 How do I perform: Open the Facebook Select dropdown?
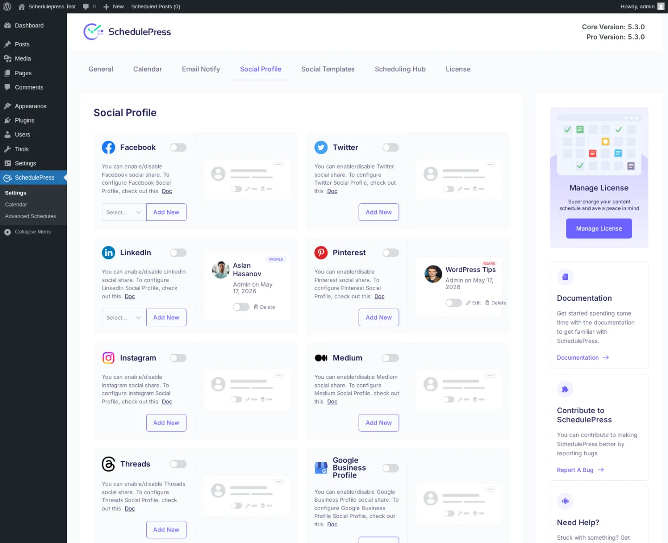click(x=124, y=213)
